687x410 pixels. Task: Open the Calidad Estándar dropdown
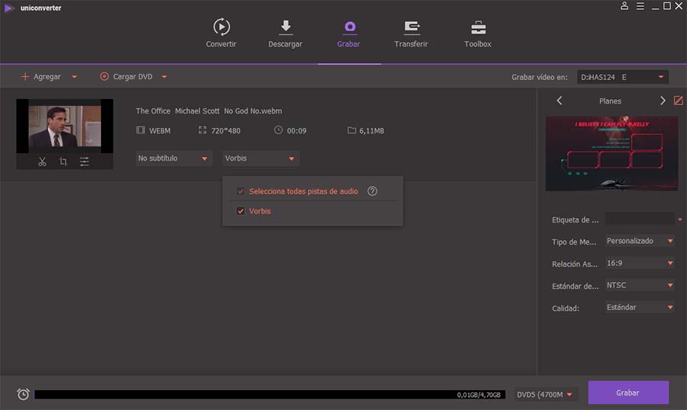coord(640,307)
